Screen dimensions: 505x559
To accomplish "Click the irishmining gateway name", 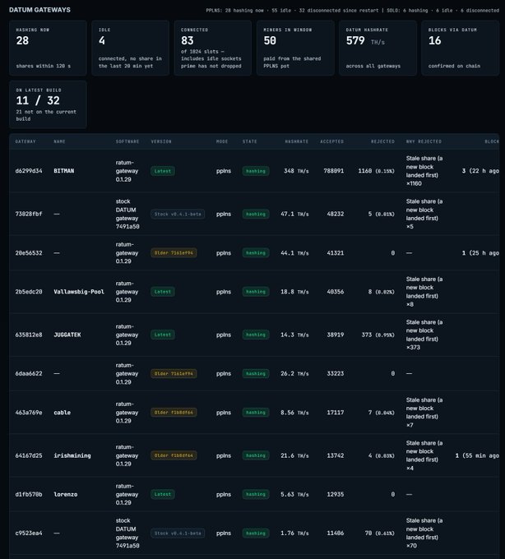I will 72,455.
